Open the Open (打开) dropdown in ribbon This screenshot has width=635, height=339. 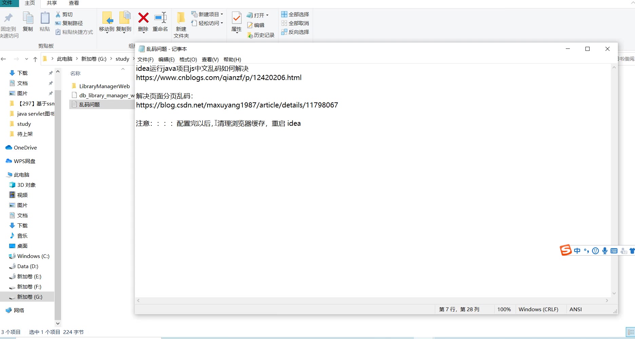[257, 15]
